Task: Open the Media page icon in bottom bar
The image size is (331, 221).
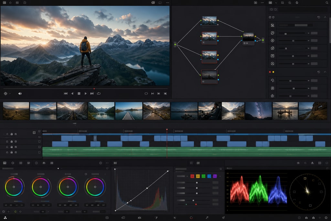Action: [x=107, y=218]
